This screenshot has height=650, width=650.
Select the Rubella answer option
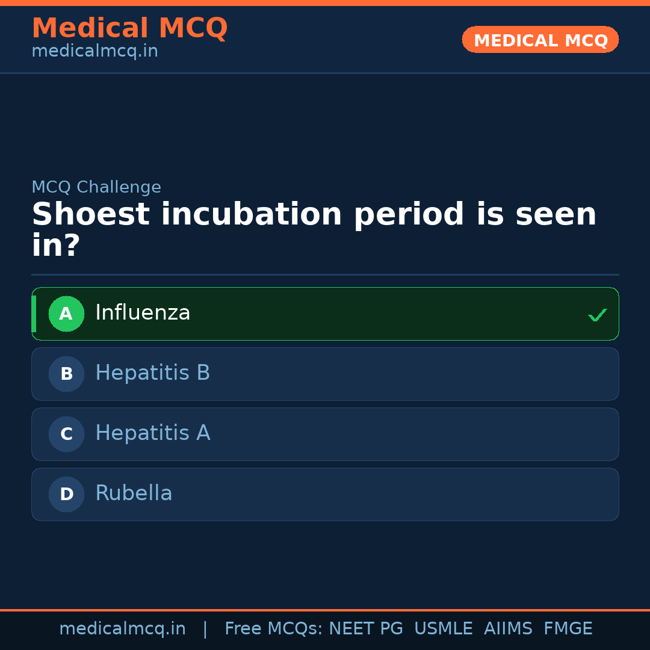pos(325,494)
